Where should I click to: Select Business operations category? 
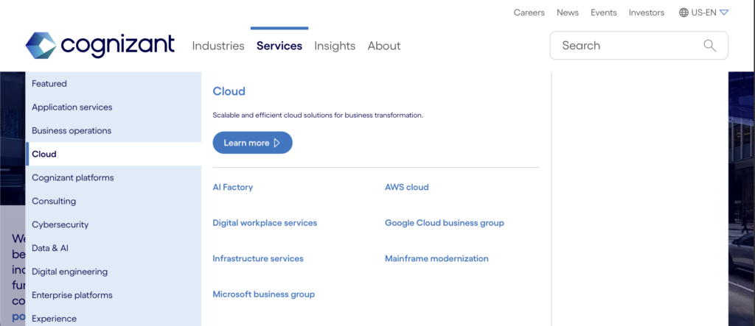[x=113, y=131]
